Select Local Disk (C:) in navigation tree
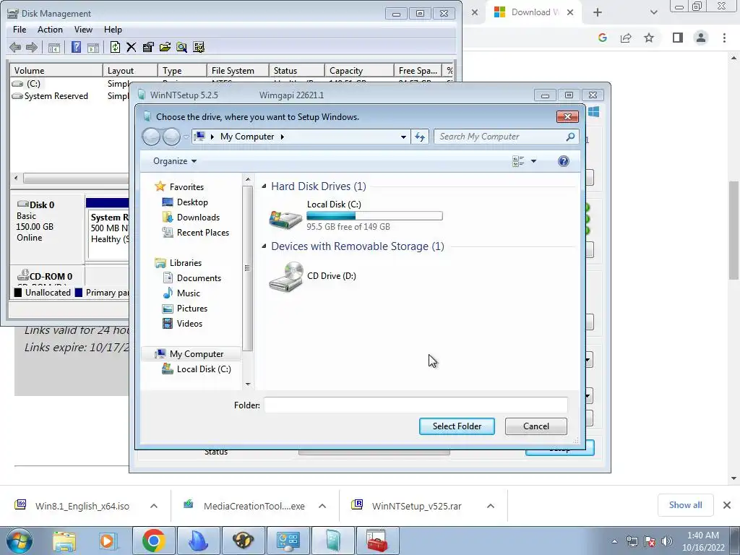 (x=204, y=369)
